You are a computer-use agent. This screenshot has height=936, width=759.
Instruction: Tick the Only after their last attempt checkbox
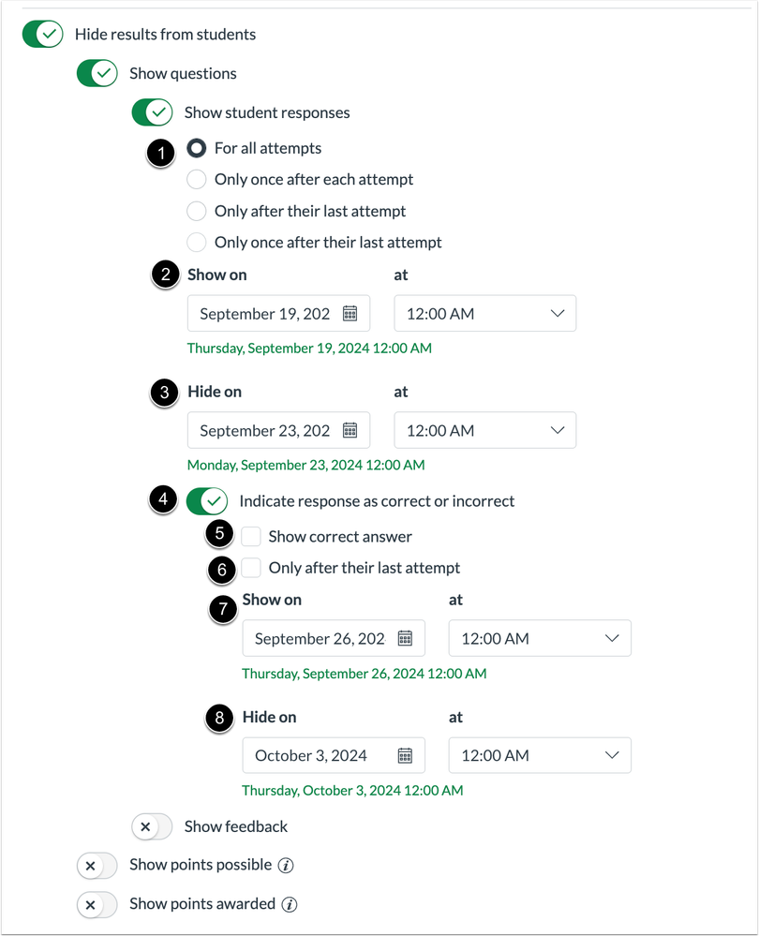coord(251,568)
